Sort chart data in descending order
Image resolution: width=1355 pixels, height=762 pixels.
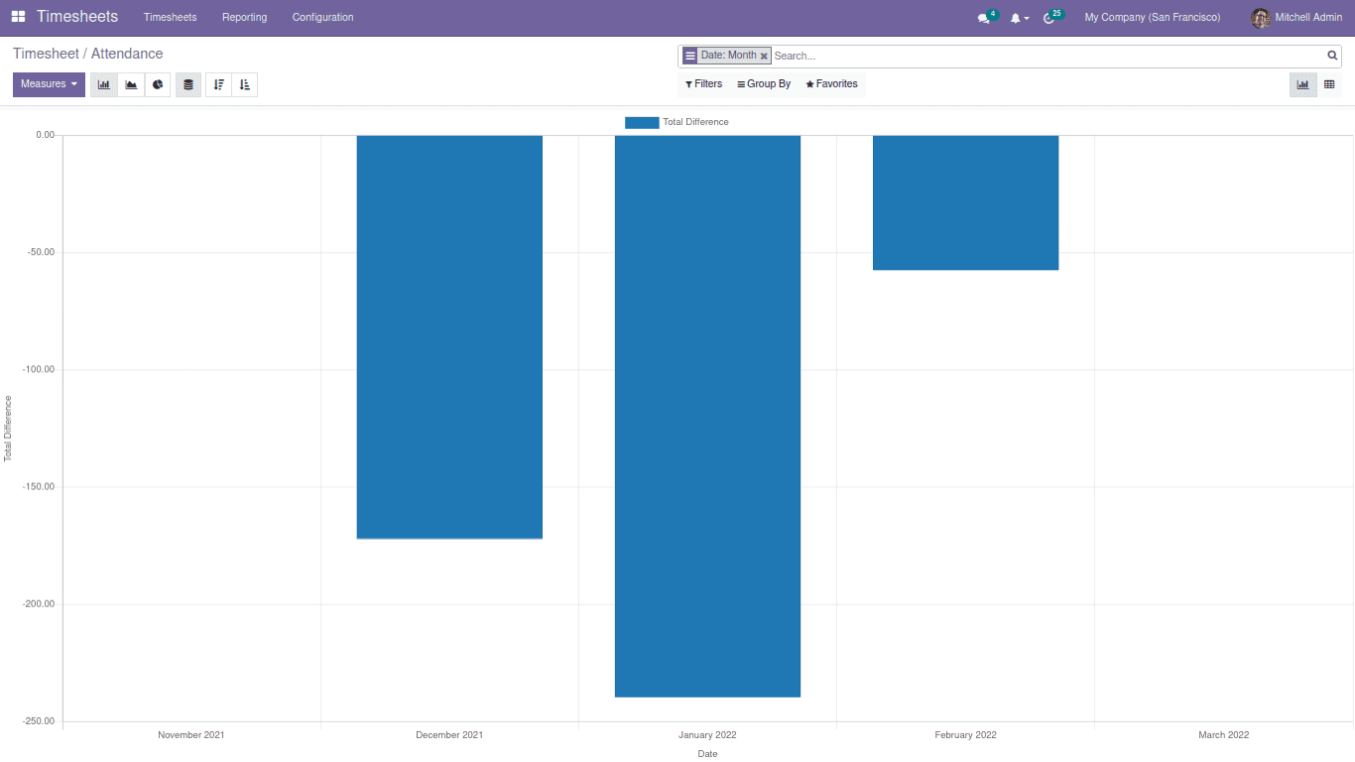coord(218,84)
